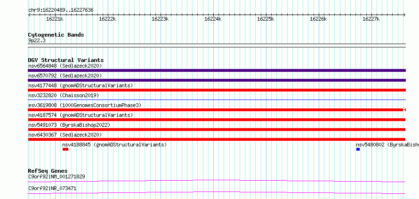
Task: Open the C9orf92|NR_073471 transcript label
Action: coord(52,188)
